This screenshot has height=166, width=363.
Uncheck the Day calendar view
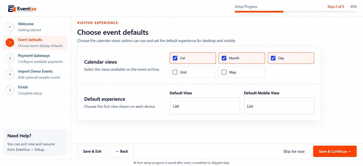(x=273, y=58)
